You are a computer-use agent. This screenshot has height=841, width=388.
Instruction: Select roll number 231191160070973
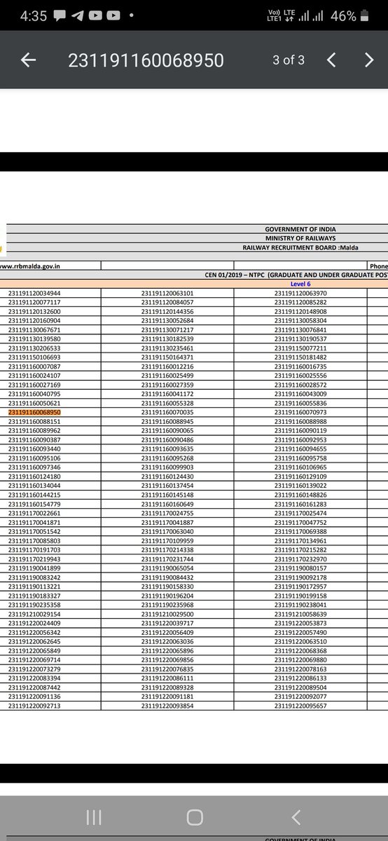[x=300, y=413]
